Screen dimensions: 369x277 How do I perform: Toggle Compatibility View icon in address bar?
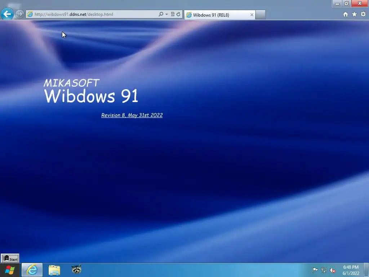click(173, 14)
